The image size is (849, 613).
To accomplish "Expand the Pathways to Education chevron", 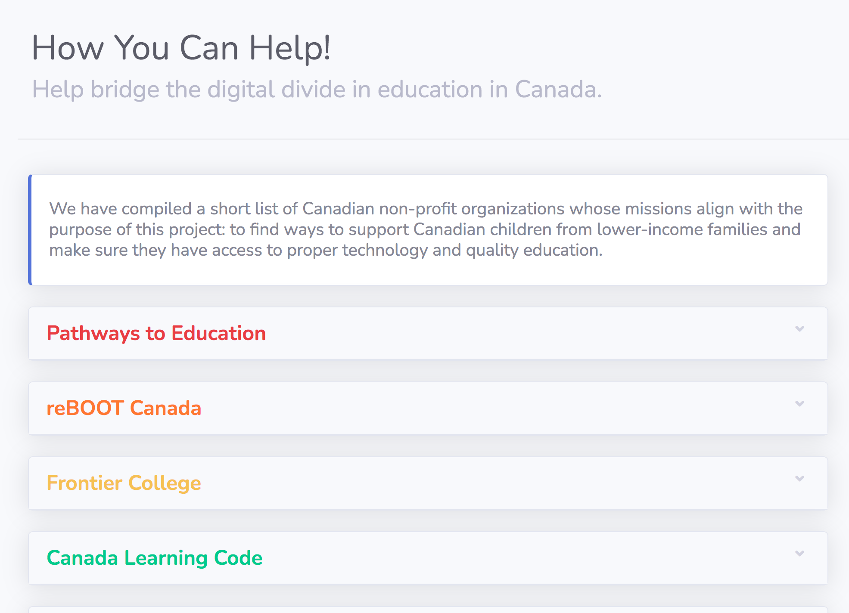I will point(799,329).
